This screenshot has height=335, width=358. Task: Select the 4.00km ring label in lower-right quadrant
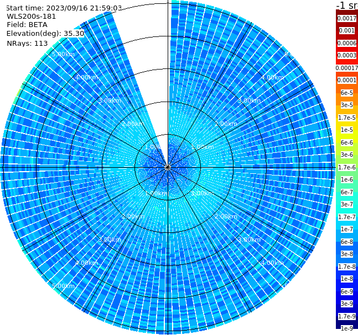tap(272, 263)
